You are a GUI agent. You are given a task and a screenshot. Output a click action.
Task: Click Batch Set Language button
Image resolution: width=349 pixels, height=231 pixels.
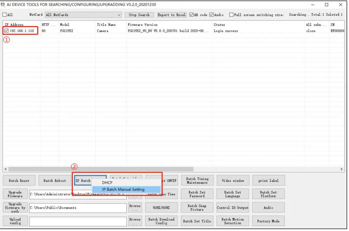click(233, 194)
